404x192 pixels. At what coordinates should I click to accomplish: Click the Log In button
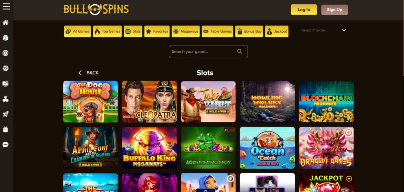(x=304, y=10)
